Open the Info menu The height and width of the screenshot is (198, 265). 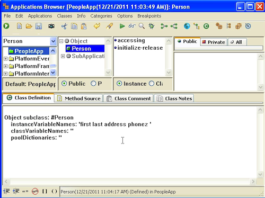pos(81,16)
